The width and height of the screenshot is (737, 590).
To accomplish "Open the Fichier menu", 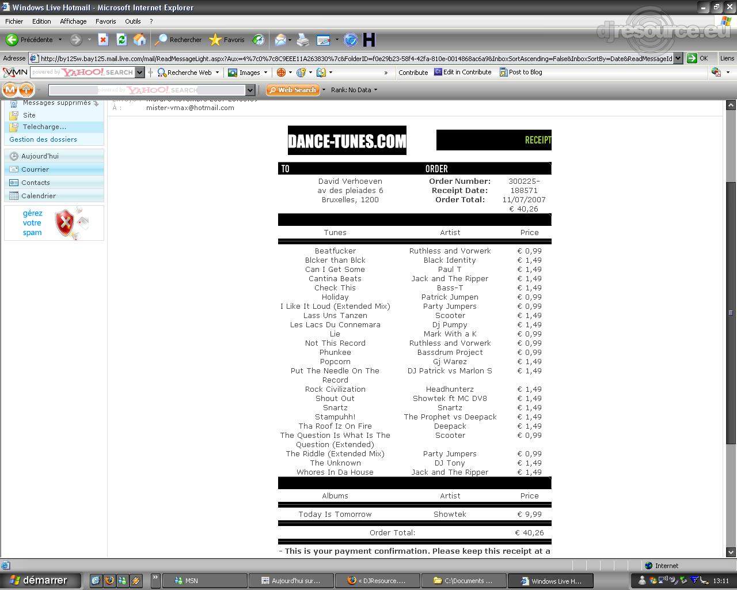I will click(x=14, y=21).
